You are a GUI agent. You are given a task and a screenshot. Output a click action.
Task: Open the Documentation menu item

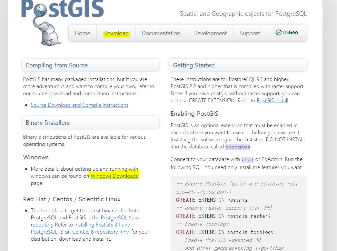pos(161,33)
